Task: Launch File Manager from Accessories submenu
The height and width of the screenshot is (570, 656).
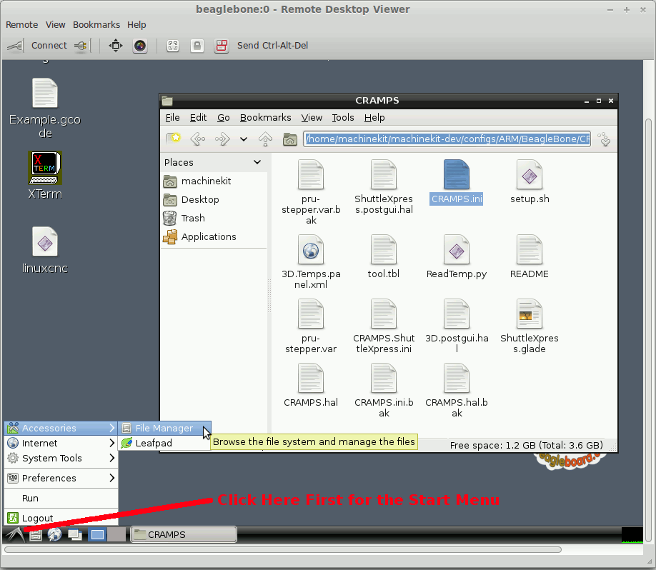Action: (164, 429)
